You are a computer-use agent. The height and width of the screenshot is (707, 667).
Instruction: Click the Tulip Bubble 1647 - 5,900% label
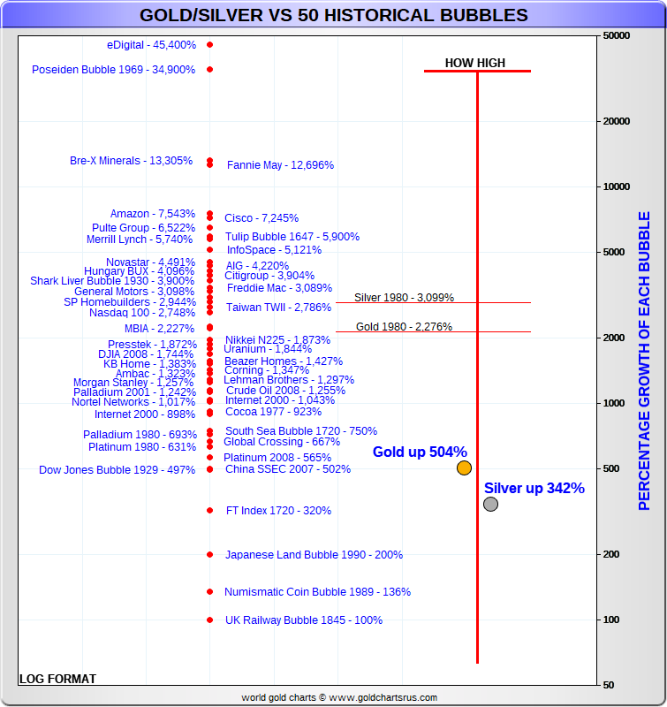tap(292, 237)
